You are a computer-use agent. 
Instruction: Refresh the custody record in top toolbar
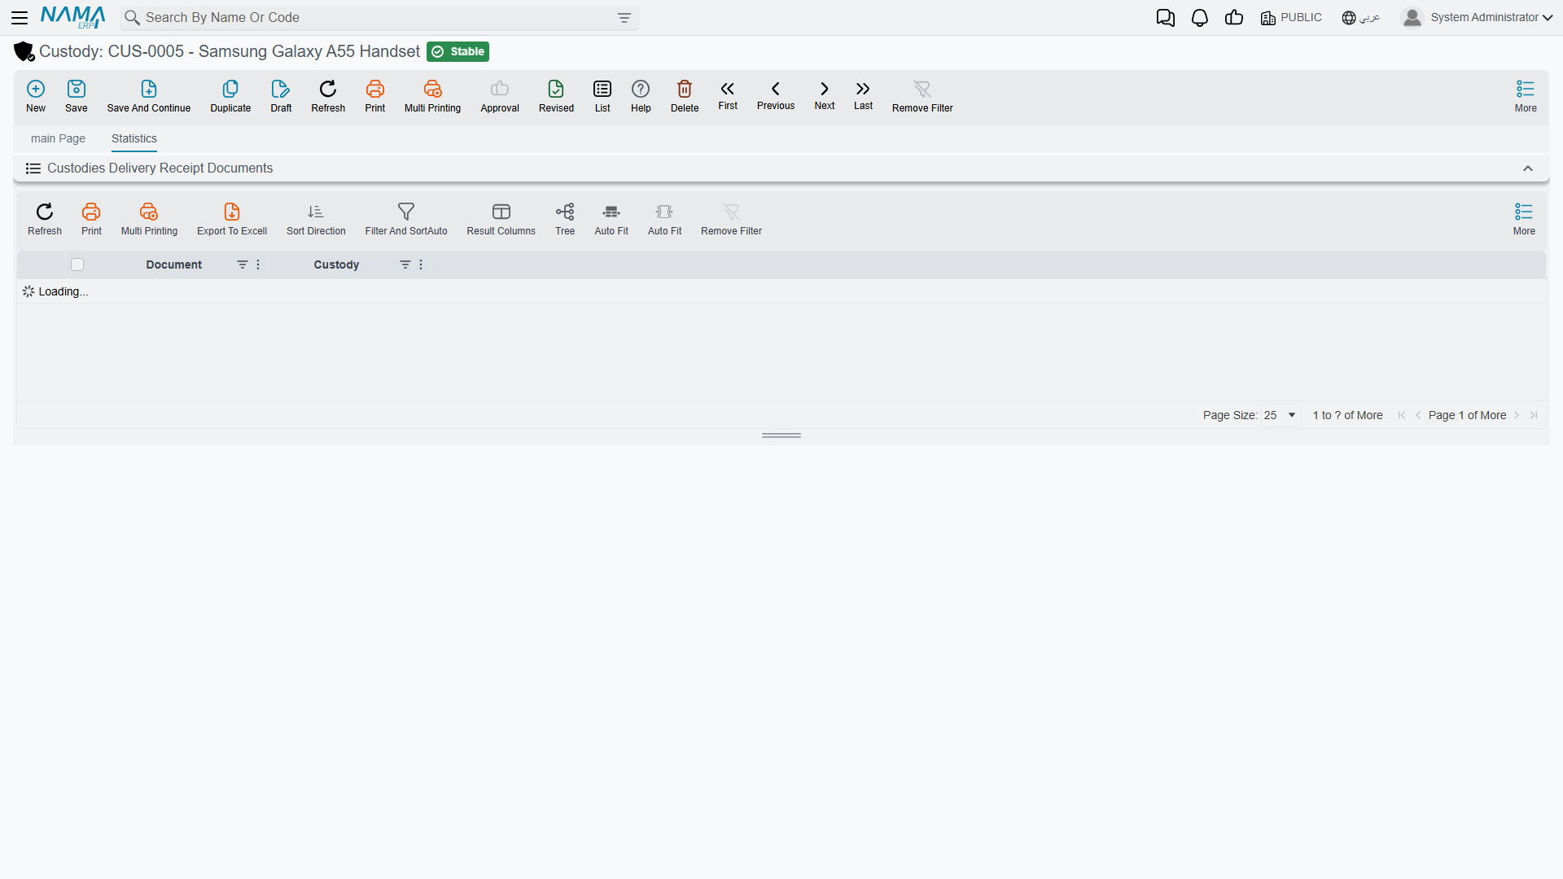(x=328, y=96)
